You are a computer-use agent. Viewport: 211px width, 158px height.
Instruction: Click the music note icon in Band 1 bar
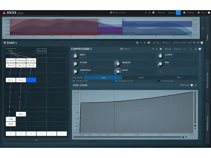coord(154,43)
